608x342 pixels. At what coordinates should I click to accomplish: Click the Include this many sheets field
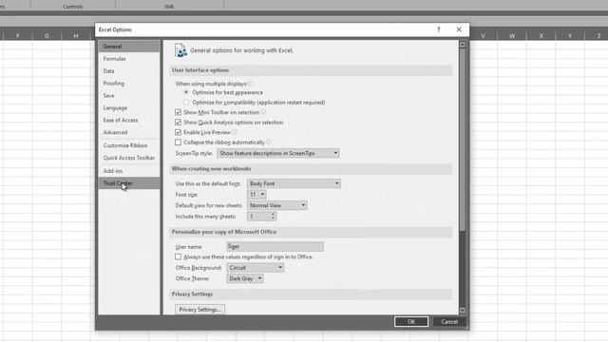click(258, 217)
